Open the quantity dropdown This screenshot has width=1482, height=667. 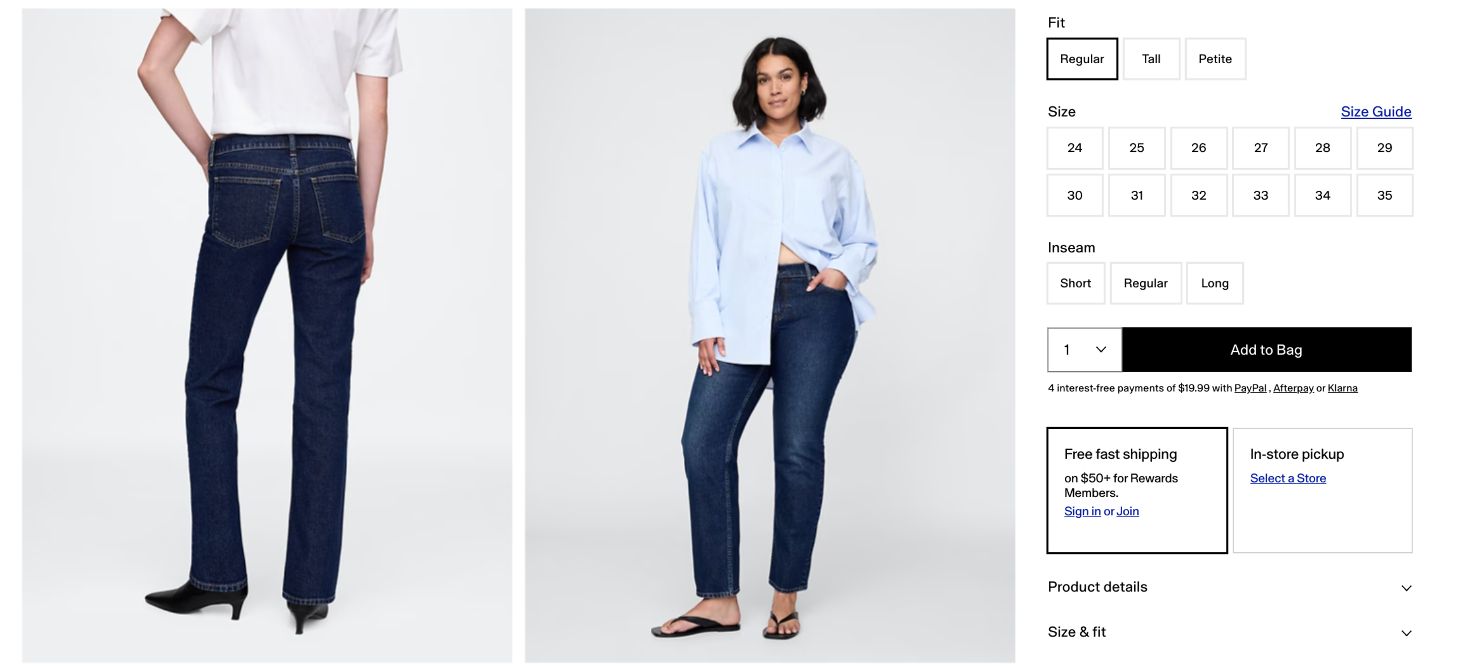coord(1084,349)
